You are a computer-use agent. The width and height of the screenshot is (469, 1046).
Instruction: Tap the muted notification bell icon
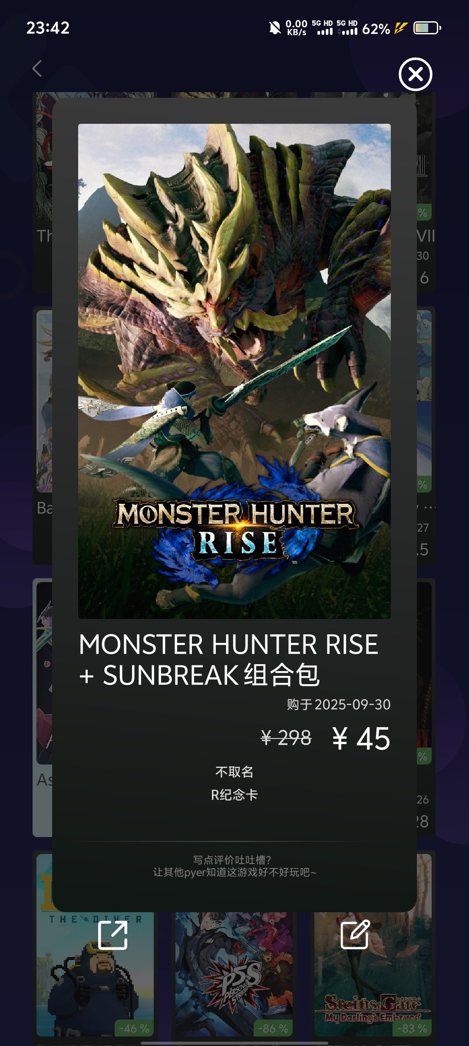(x=274, y=28)
